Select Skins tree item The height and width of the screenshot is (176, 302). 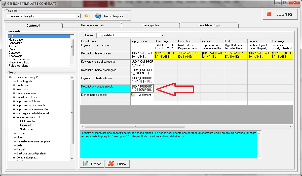[x=20, y=137]
